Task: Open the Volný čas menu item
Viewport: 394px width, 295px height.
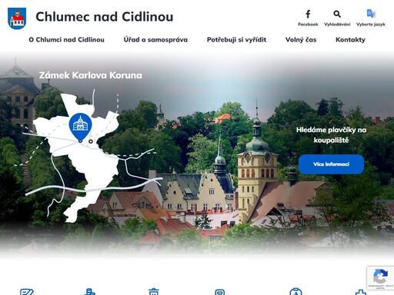Action: tap(301, 40)
